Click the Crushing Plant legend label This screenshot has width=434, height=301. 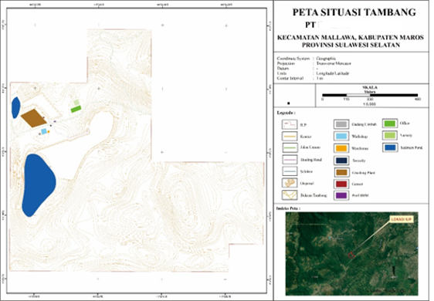(x=364, y=173)
